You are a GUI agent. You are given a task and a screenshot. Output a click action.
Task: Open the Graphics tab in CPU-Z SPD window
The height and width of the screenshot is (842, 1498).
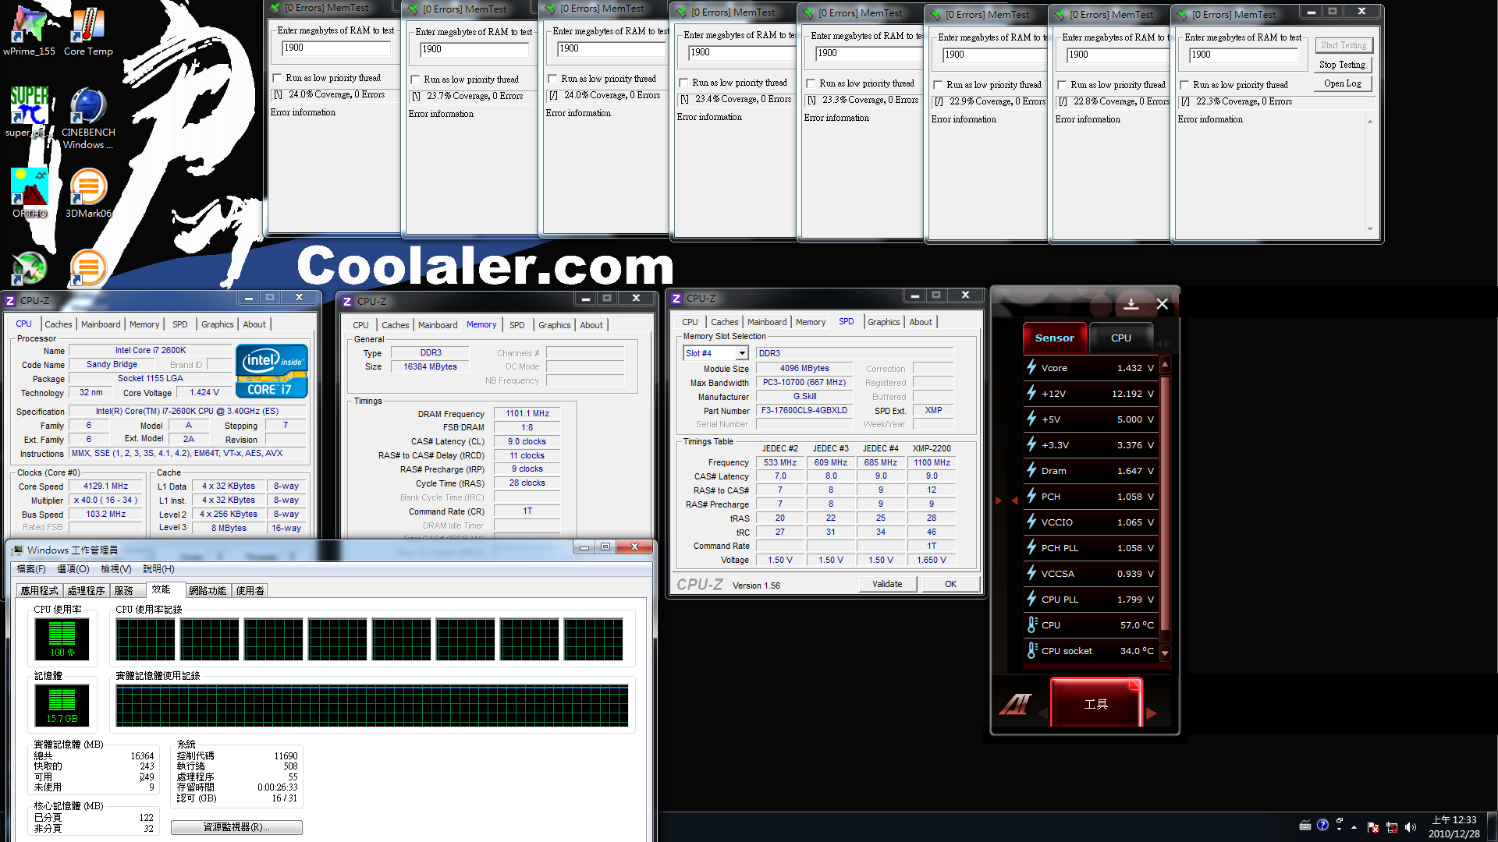883,322
